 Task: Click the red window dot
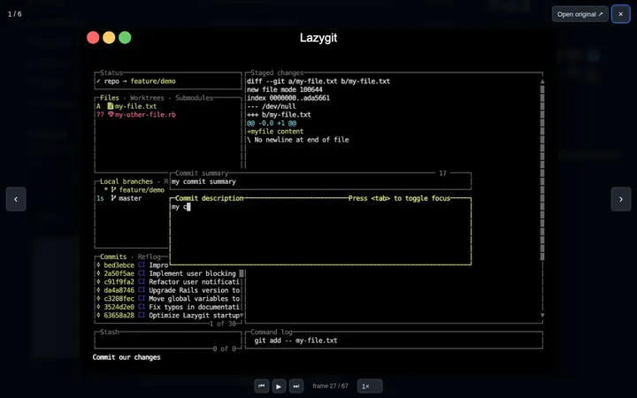93,37
